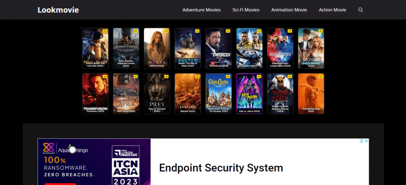Viewport: 406px width, 185px height.
Task: Open Glass Onion: A Knives Out Mystery
Action: tap(218, 94)
